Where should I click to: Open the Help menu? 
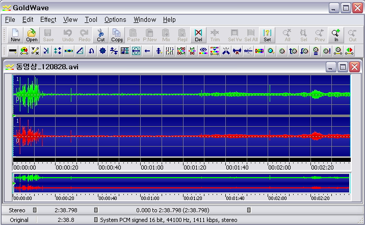coord(169,20)
